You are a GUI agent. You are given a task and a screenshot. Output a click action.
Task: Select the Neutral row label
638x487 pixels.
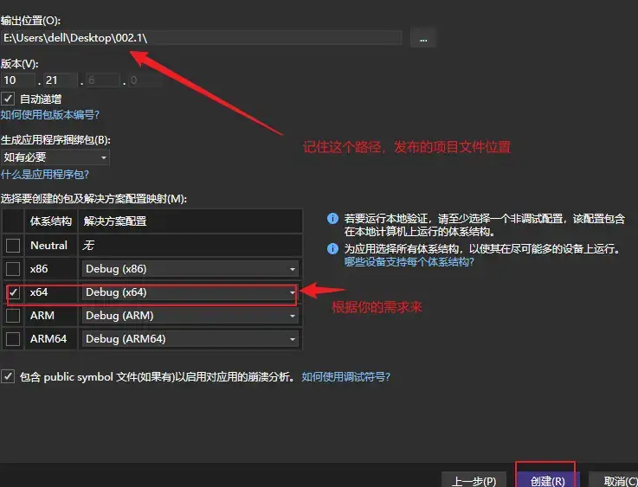pos(48,246)
